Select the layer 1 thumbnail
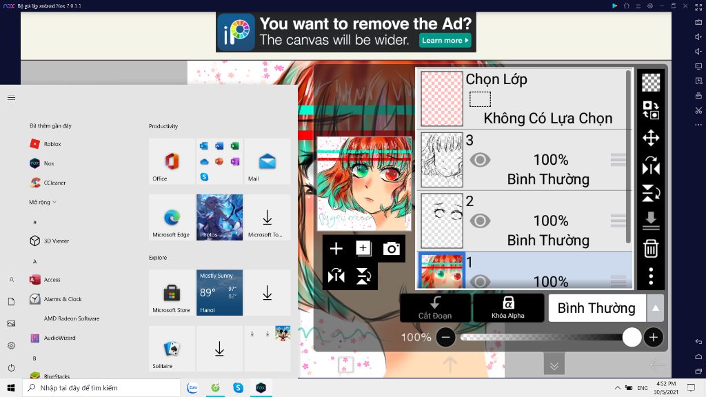Screen dimensions: 706x397 (x=441, y=270)
